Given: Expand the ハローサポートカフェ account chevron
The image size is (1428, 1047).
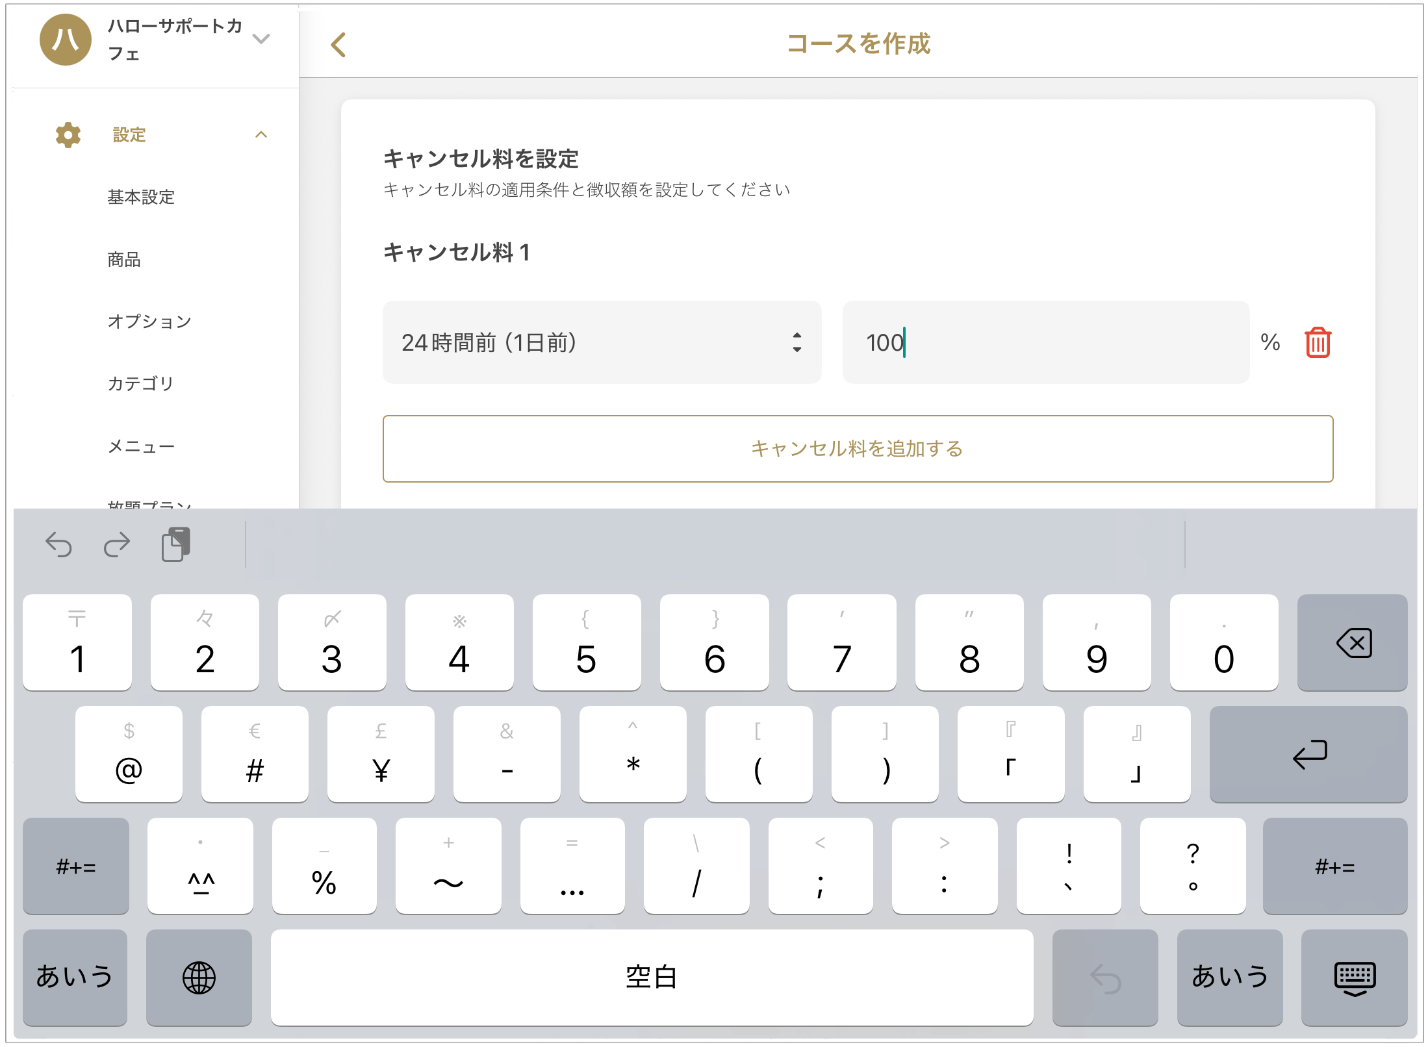Looking at the screenshot, I should [x=261, y=39].
